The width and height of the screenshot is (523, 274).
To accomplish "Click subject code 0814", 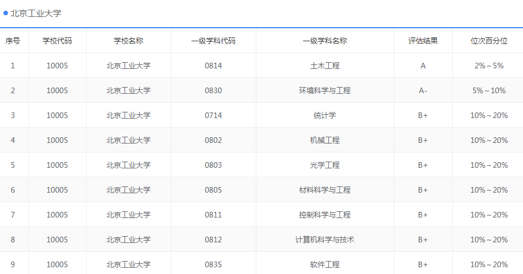I will (x=213, y=66).
